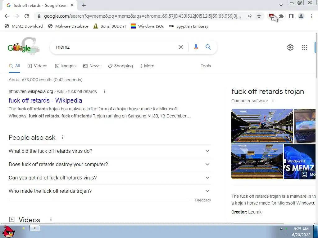Clear the search query with the X icon

coord(180,47)
